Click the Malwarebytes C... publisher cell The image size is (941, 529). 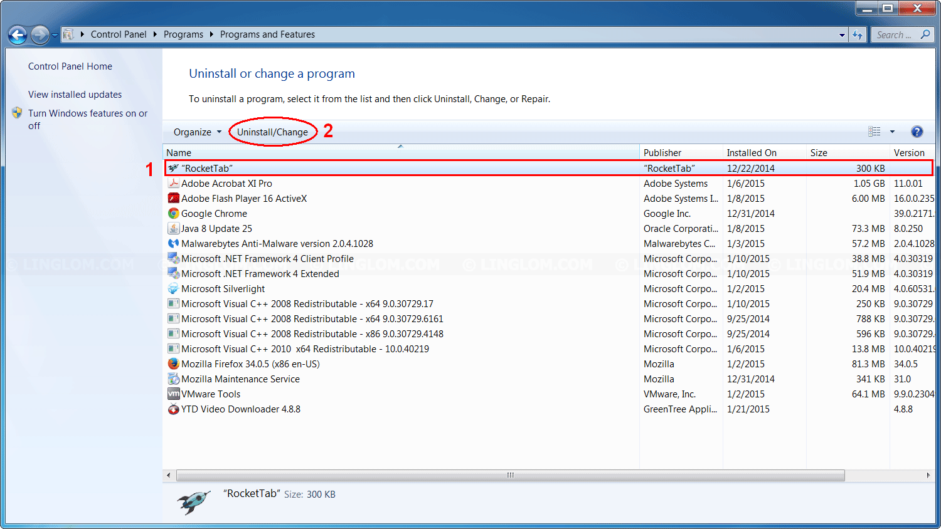[679, 243]
